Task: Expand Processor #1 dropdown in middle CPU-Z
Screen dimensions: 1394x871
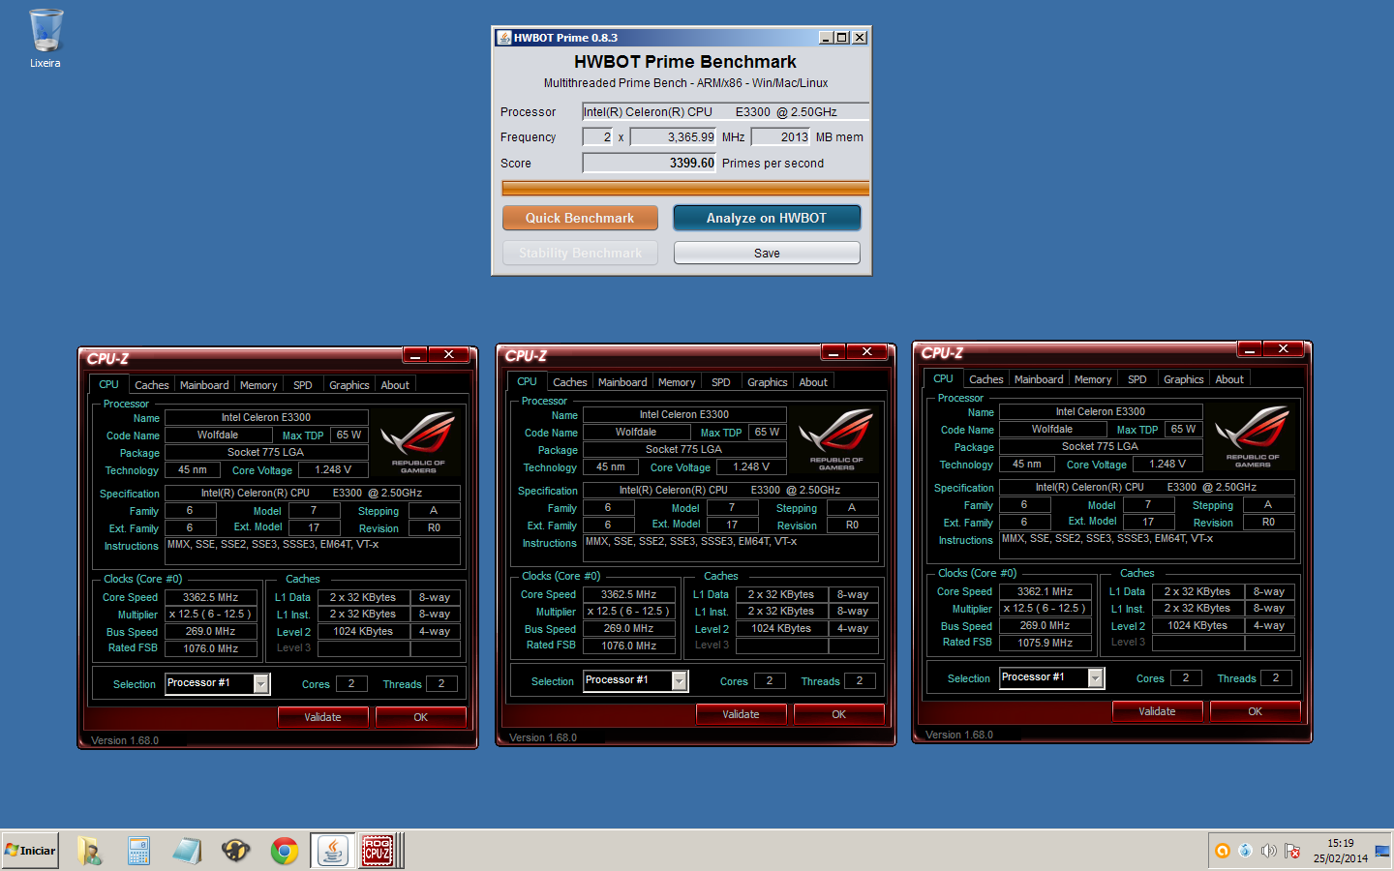Action: [x=679, y=681]
